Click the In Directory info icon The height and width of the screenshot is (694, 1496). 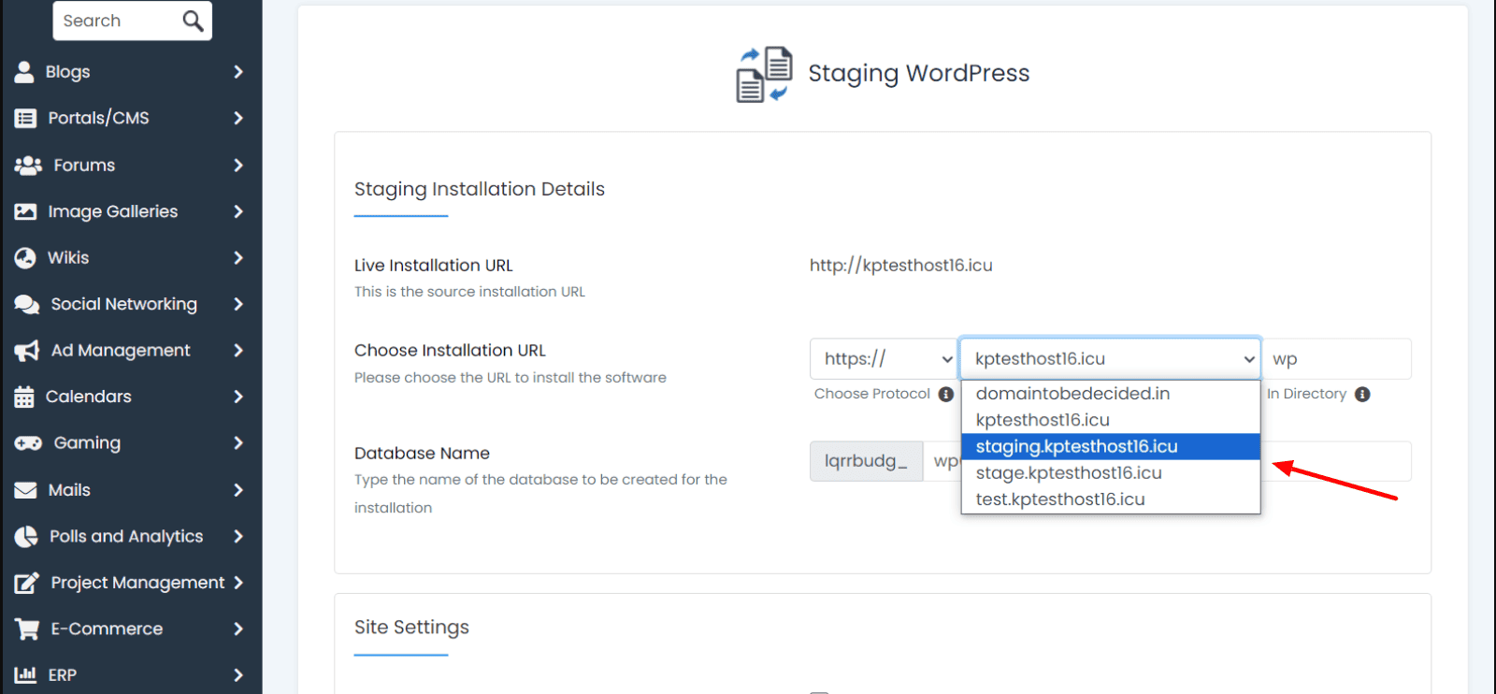(x=1362, y=395)
